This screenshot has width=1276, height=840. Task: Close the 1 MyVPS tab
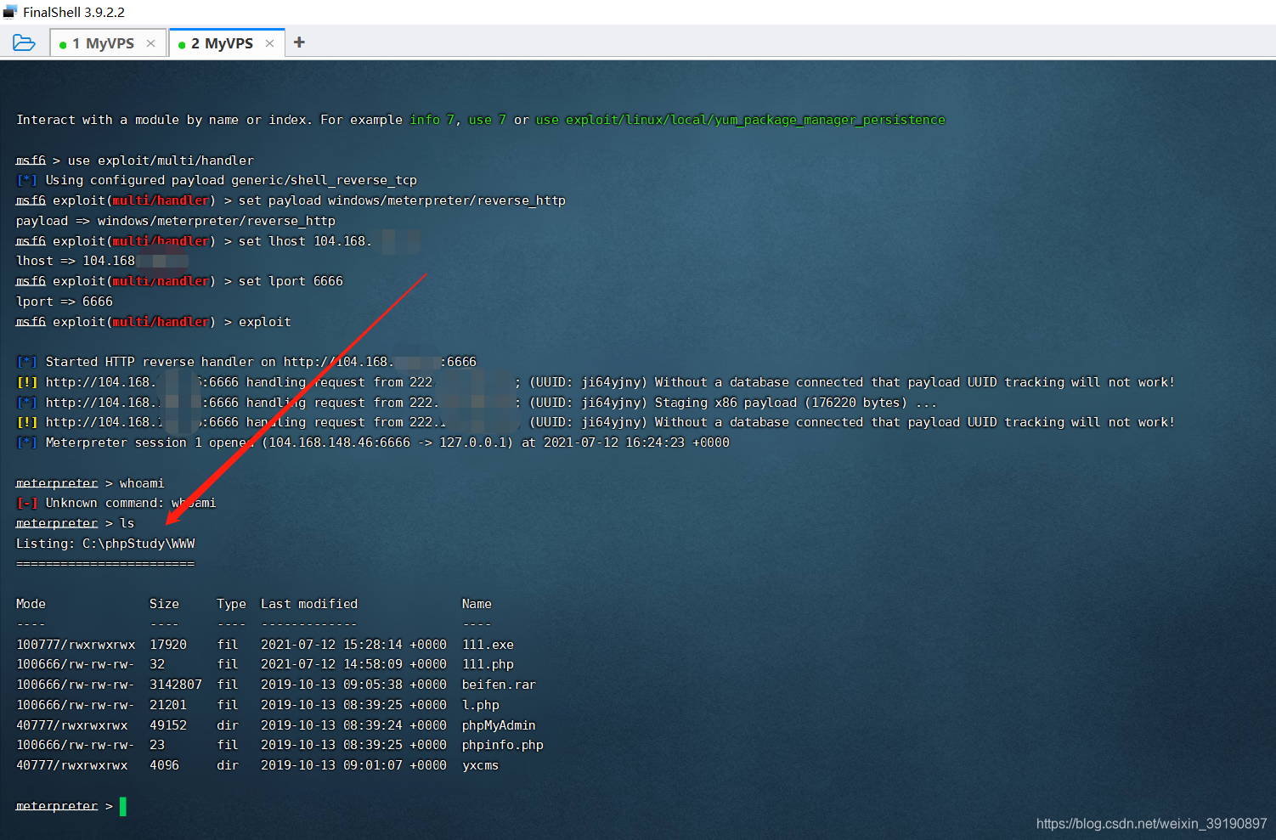(150, 43)
